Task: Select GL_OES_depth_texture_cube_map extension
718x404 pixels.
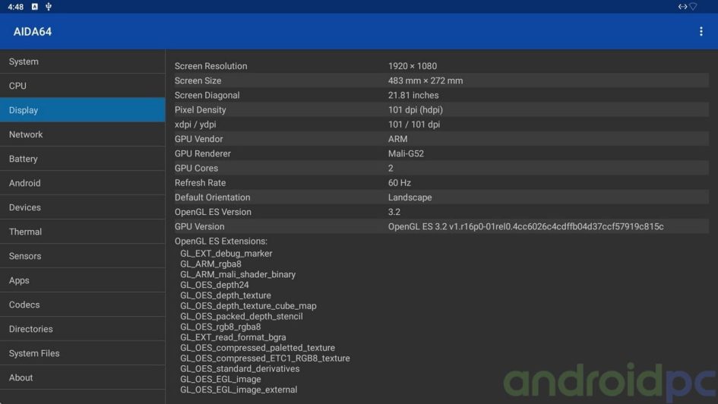Action: click(x=248, y=306)
